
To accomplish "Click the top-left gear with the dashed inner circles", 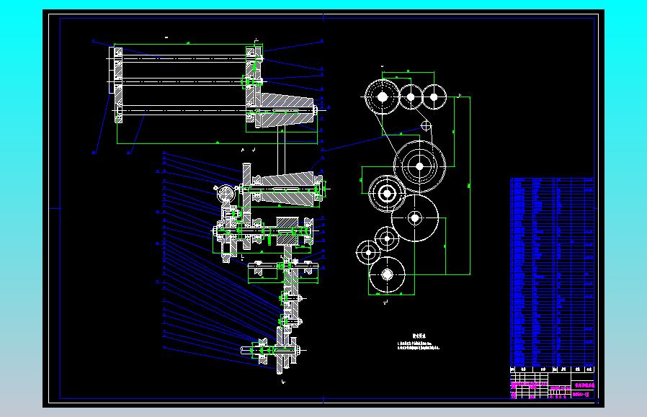I will [x=382, y=97].
